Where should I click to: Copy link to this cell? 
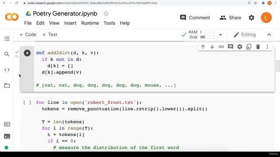221,47
